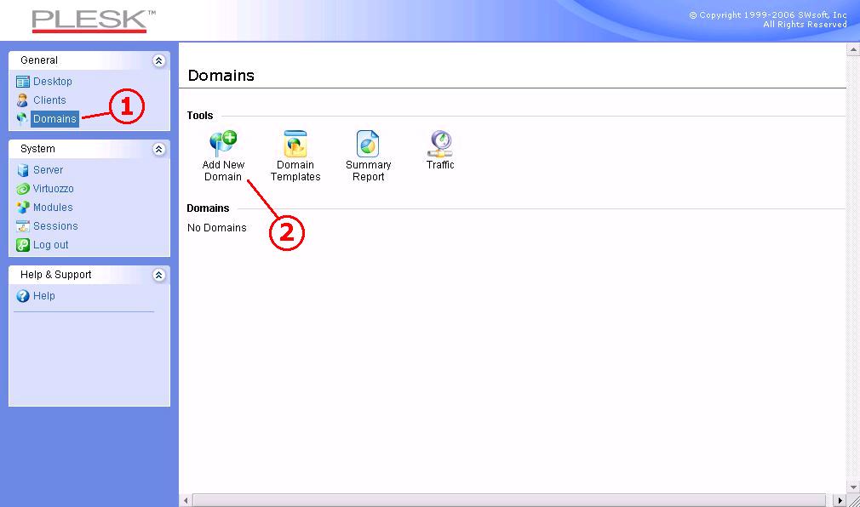The width and height of the screenshot is (860, 507).
Task: Click the Add New Domain text label
Action: (x=223, y=171)
